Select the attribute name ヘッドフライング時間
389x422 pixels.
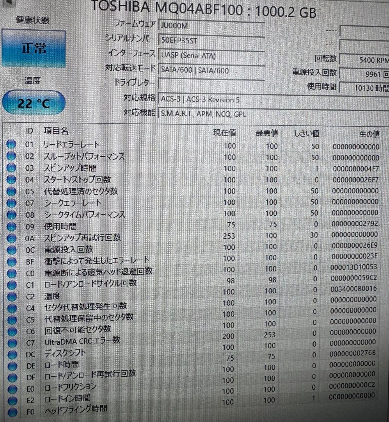click(x=76, y=410)
